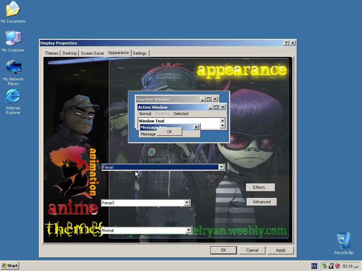Screen dimensions: 362x271
Task: Click the Inactive Window minimize icon in the preview
Action: [202, 99]
